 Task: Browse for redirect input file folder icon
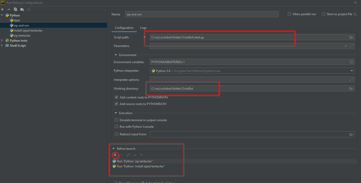351,134
